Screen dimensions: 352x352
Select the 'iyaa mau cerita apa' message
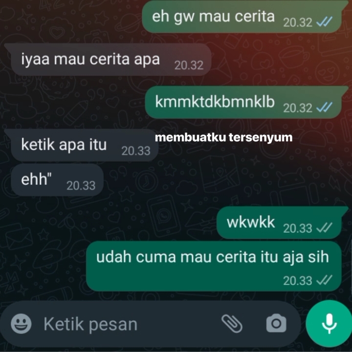click(x=108, y=60)
